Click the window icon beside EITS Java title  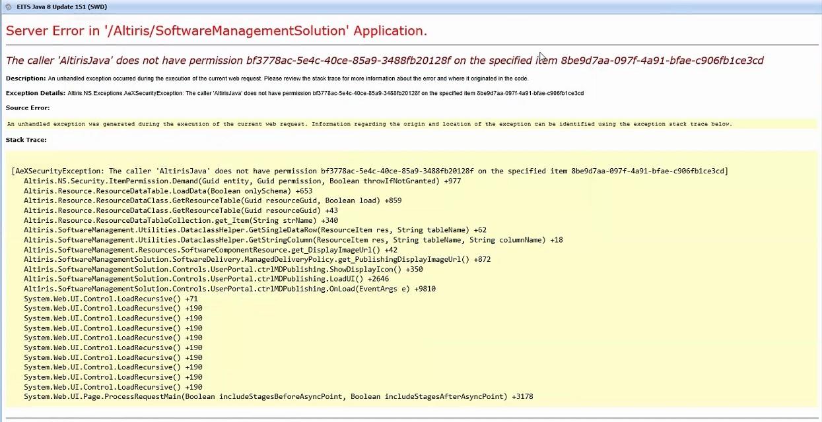pos(8,7)
